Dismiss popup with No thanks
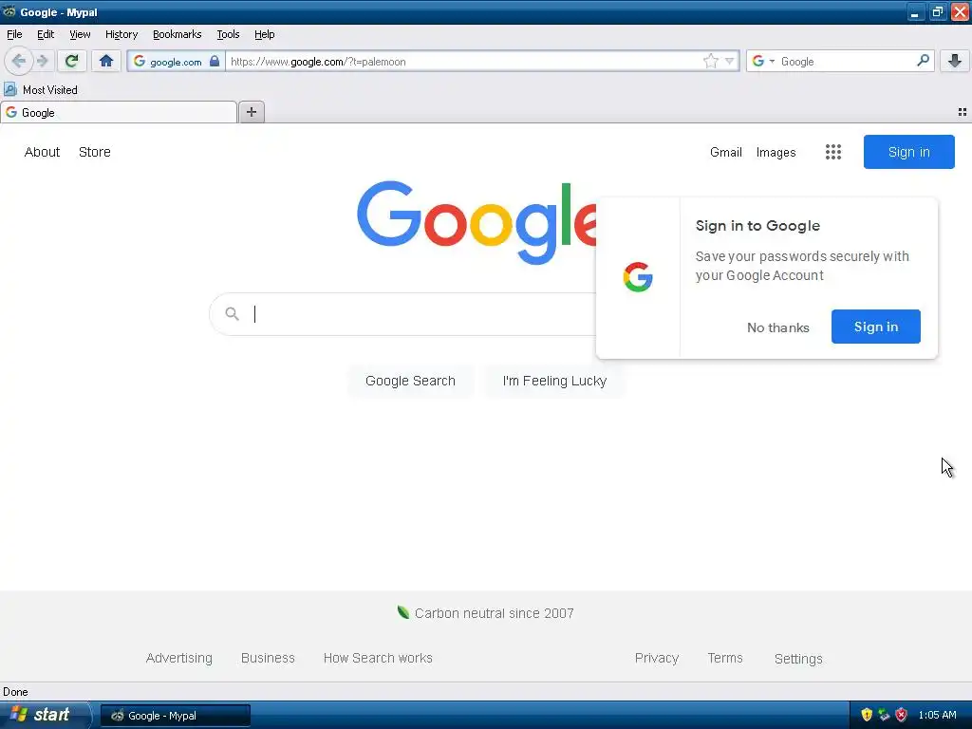Image resolution: width=972 pixels, height=729 pixels. 778,327
